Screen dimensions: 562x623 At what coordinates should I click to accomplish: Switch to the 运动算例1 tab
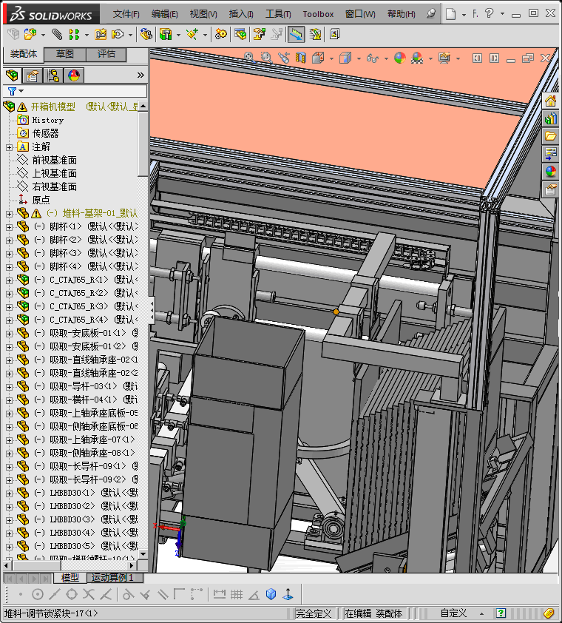[111, 578]
